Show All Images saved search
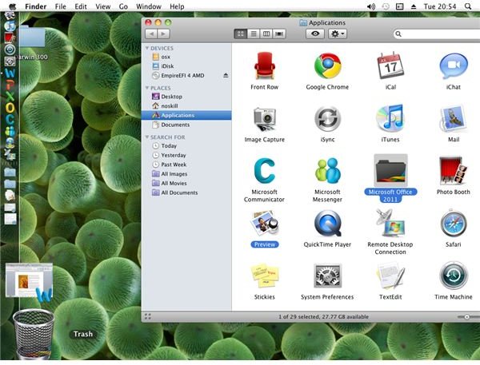Screen dimensions: 480x365 tap(186, 174)
